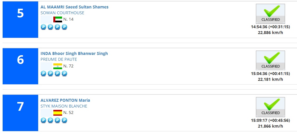Viewport: 297px width, 134px height.
Task: Open rider AL MAAMRI Saeed Sultan Shames
Action: point(74,7)
